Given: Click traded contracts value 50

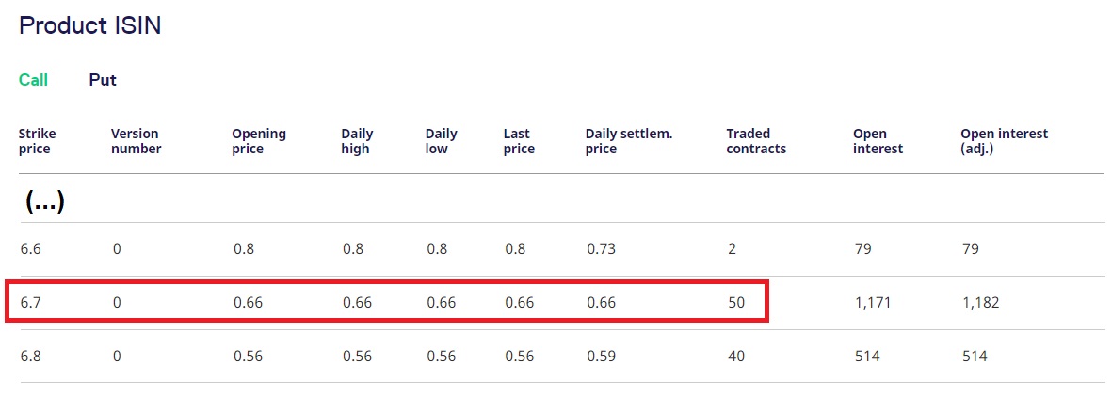Looking at the screenshot, I should tap(735, 303).
